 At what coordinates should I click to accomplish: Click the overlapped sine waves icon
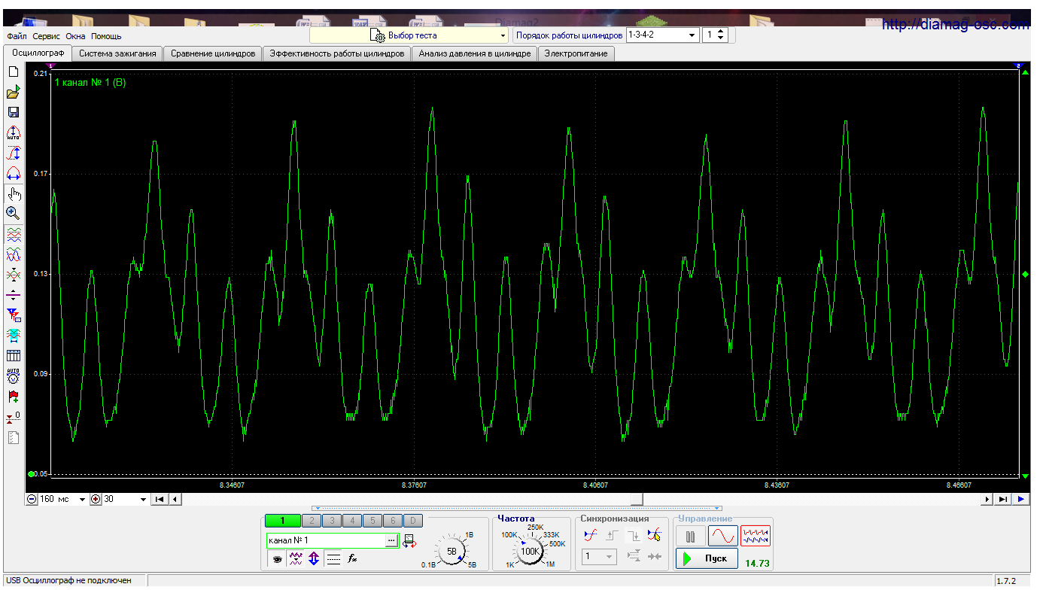tap(13, 254)
